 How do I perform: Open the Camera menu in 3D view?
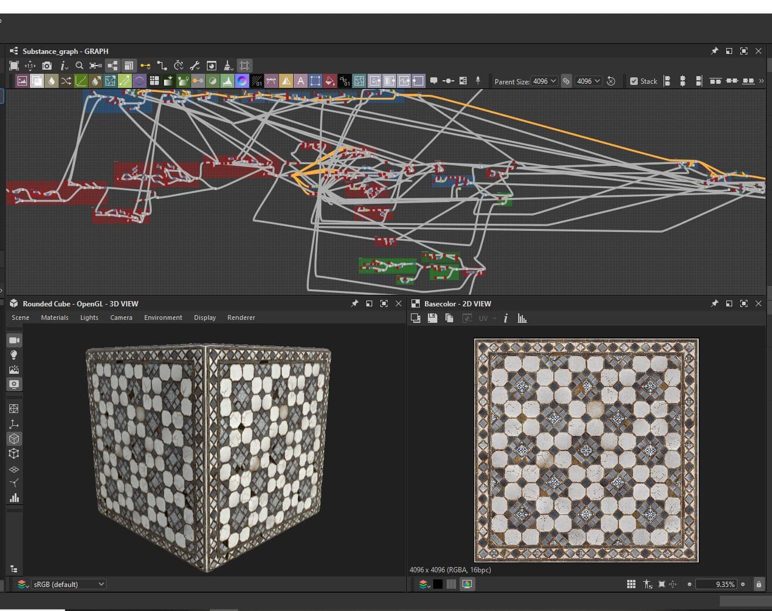(x=121, y=318)
